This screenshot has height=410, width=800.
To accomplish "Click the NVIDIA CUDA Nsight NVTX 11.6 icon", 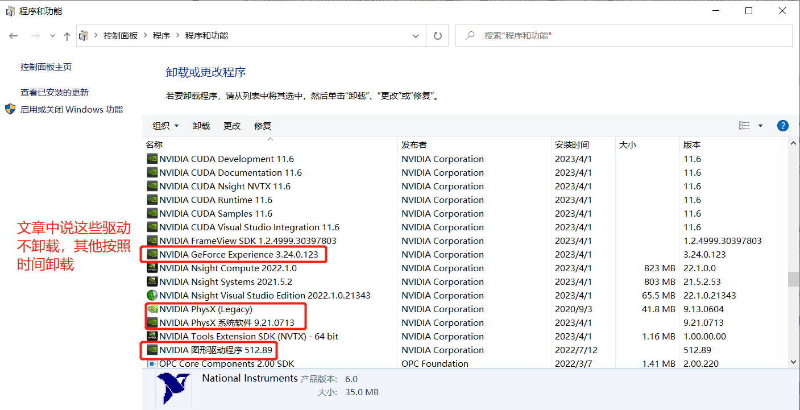I will [x=152, y=187].
